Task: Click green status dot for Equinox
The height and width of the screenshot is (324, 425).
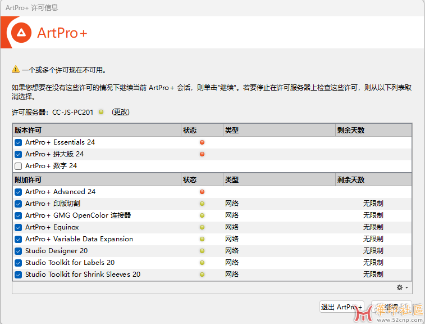Action: pos(202,227)
